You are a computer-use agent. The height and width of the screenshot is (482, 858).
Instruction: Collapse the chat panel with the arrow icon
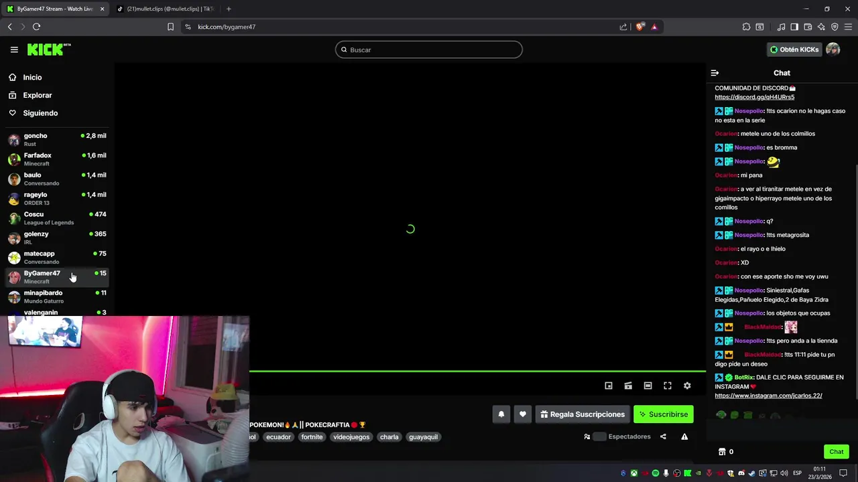[x=715, y=73]
